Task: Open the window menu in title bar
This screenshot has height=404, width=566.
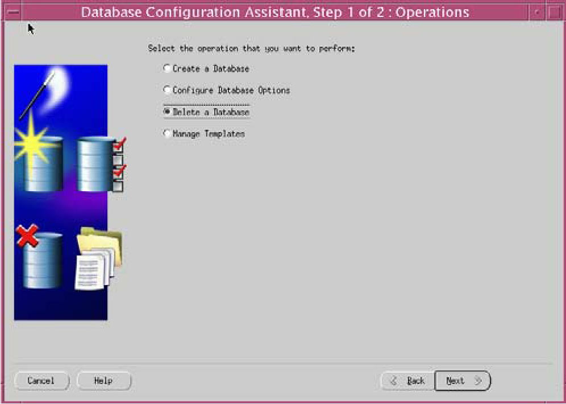Action: coord(13,12)
